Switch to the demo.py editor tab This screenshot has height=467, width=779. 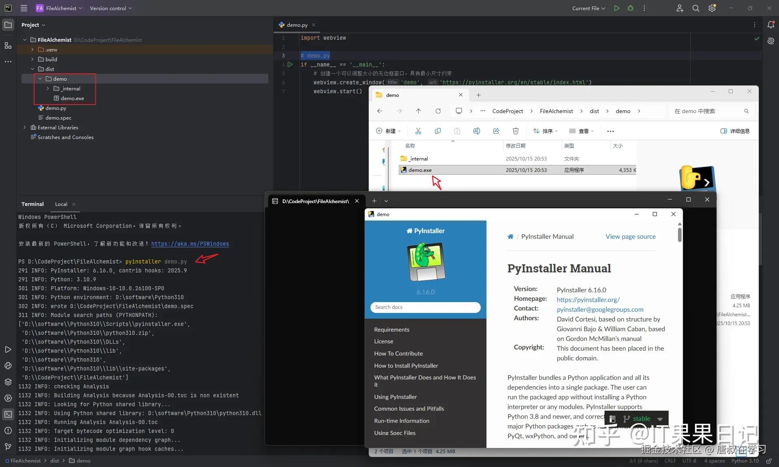point(296,25)
